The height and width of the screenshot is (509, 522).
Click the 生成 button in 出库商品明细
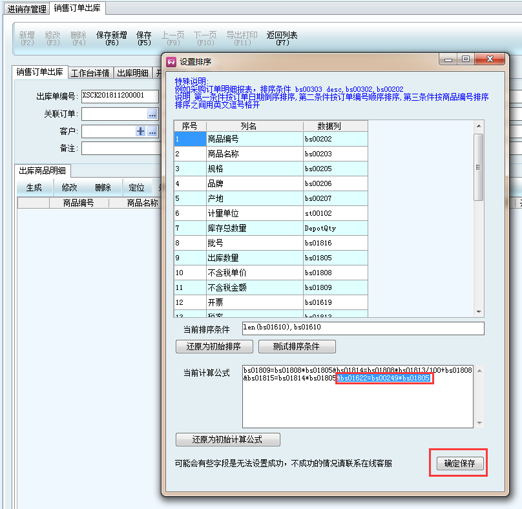tap(34, 187)
